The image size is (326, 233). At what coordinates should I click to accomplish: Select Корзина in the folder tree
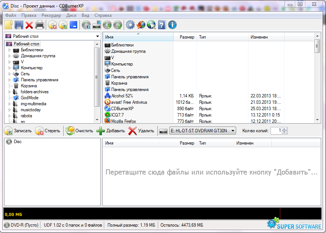pos(29,86)
